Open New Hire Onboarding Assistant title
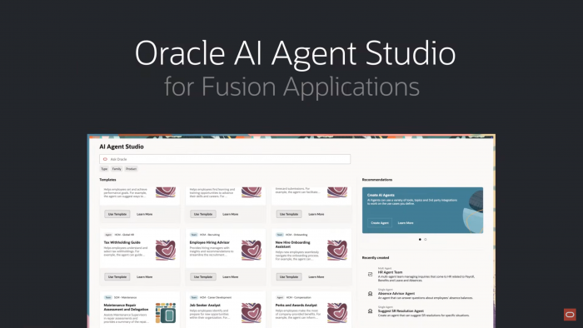The width and height of the screenshot is (583, 328). point(292,244)
